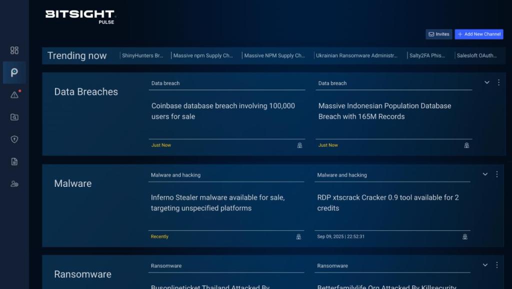The height and width of the screenshot is (289, 512).
Task: Click the folder search icon in sidebar
Action: [14, 117]
